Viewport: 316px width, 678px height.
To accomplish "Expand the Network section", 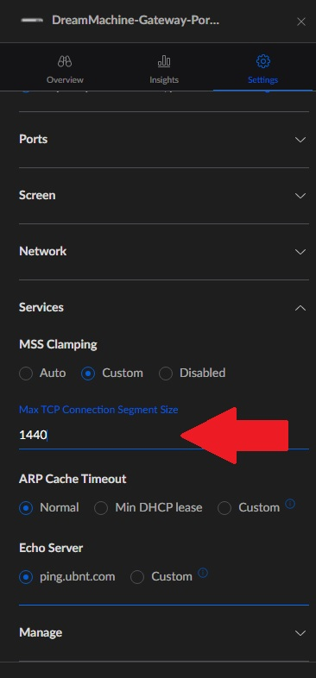I will 164,252.
